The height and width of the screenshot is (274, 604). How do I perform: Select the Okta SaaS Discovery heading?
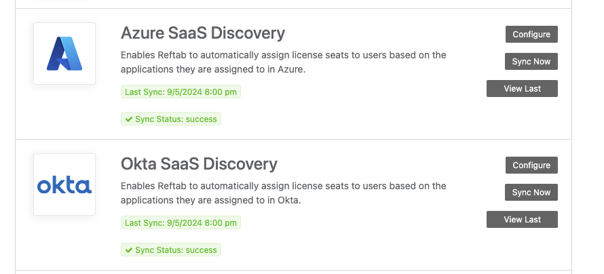pos(199,164)
